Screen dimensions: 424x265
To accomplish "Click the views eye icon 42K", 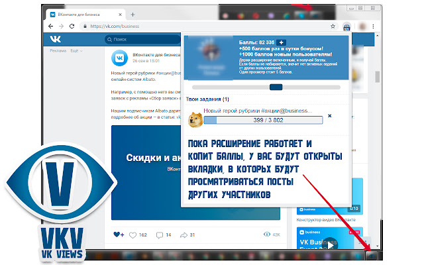I will tap(267, 234).
